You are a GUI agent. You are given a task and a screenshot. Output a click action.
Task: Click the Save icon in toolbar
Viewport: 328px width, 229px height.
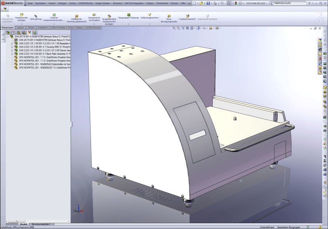click(x=209, y=3)
